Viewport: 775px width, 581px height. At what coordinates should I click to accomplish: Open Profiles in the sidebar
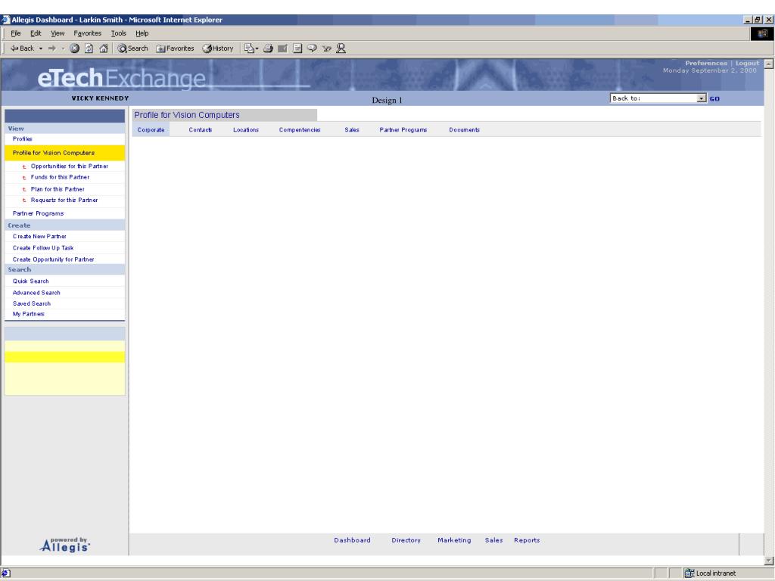pos(22,139)
